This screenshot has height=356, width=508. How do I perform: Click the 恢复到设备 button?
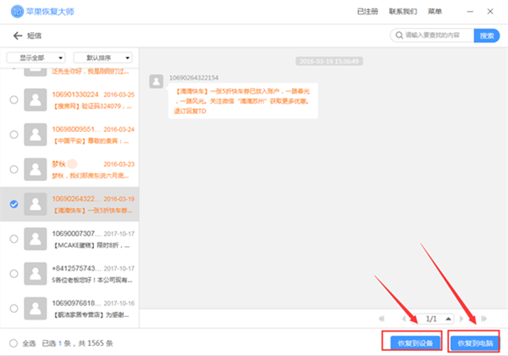pyautogui.click(x=415, y=343)
